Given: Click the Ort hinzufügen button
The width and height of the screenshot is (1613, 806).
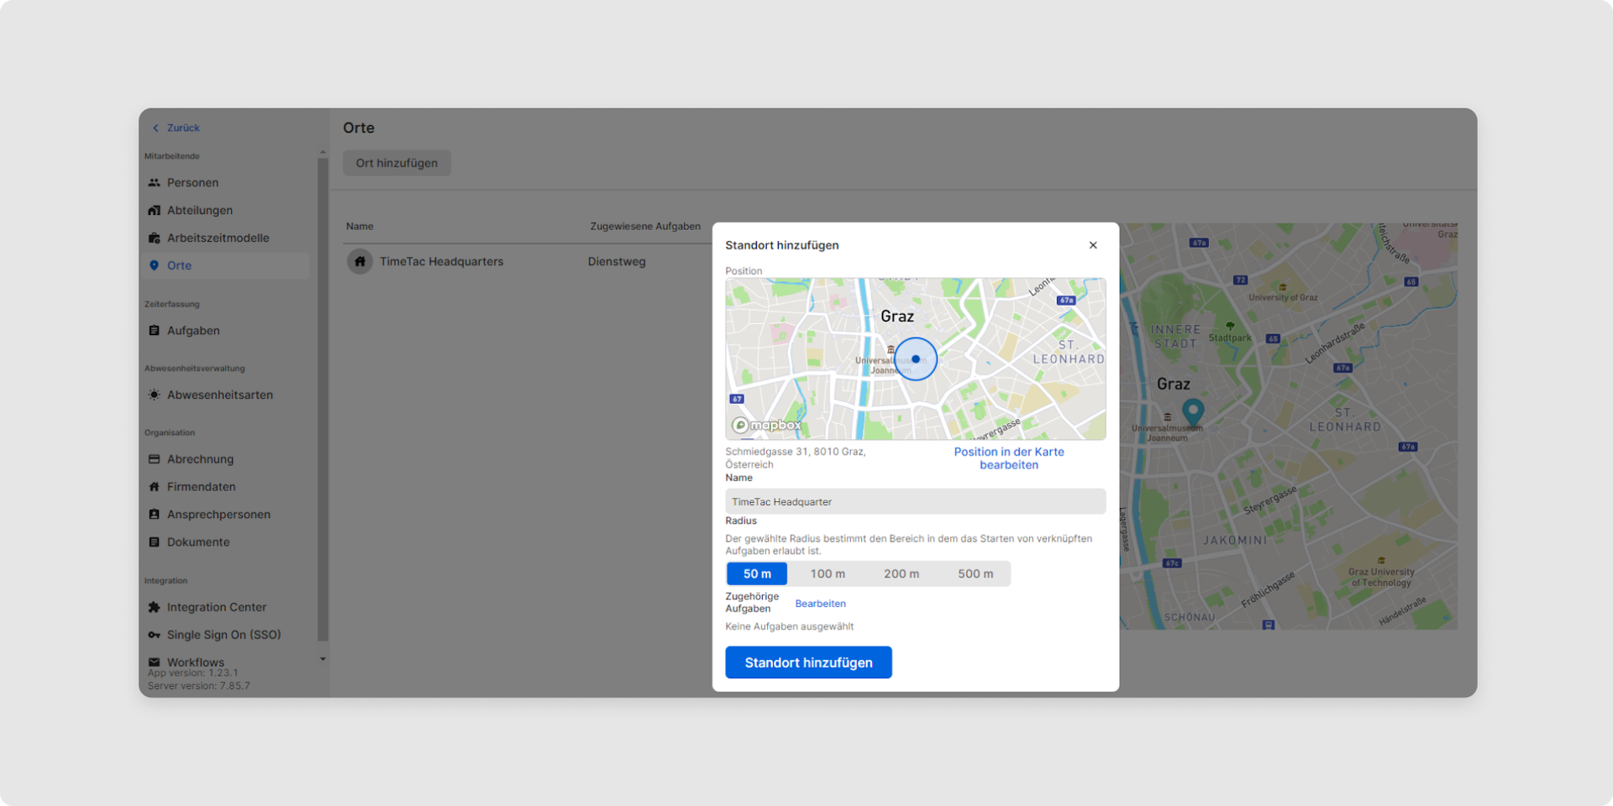Looking at the screenshot, I should pyautogui.click(x=397, y=163).
